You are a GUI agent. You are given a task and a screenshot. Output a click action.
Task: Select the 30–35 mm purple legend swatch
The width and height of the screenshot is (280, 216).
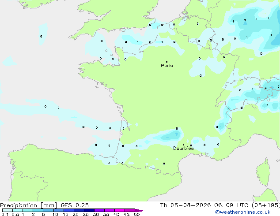99,210
